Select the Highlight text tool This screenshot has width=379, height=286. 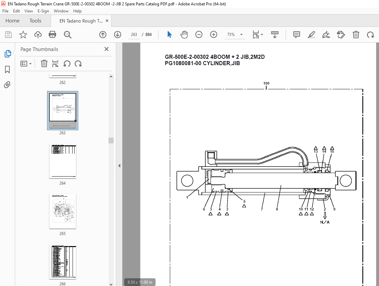point(311,35)
